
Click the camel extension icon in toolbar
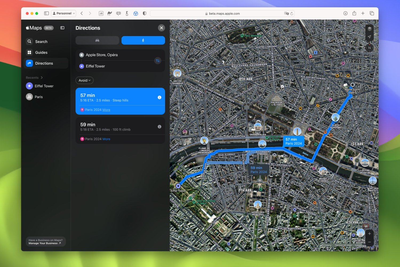110,13
